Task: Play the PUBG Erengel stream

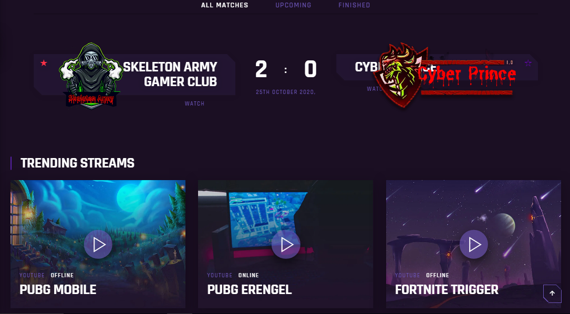Action: pyautogui.click(x=286, y=244)
